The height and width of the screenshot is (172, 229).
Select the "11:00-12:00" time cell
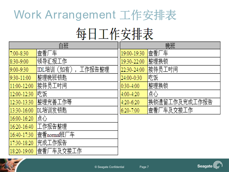(23, 86)
